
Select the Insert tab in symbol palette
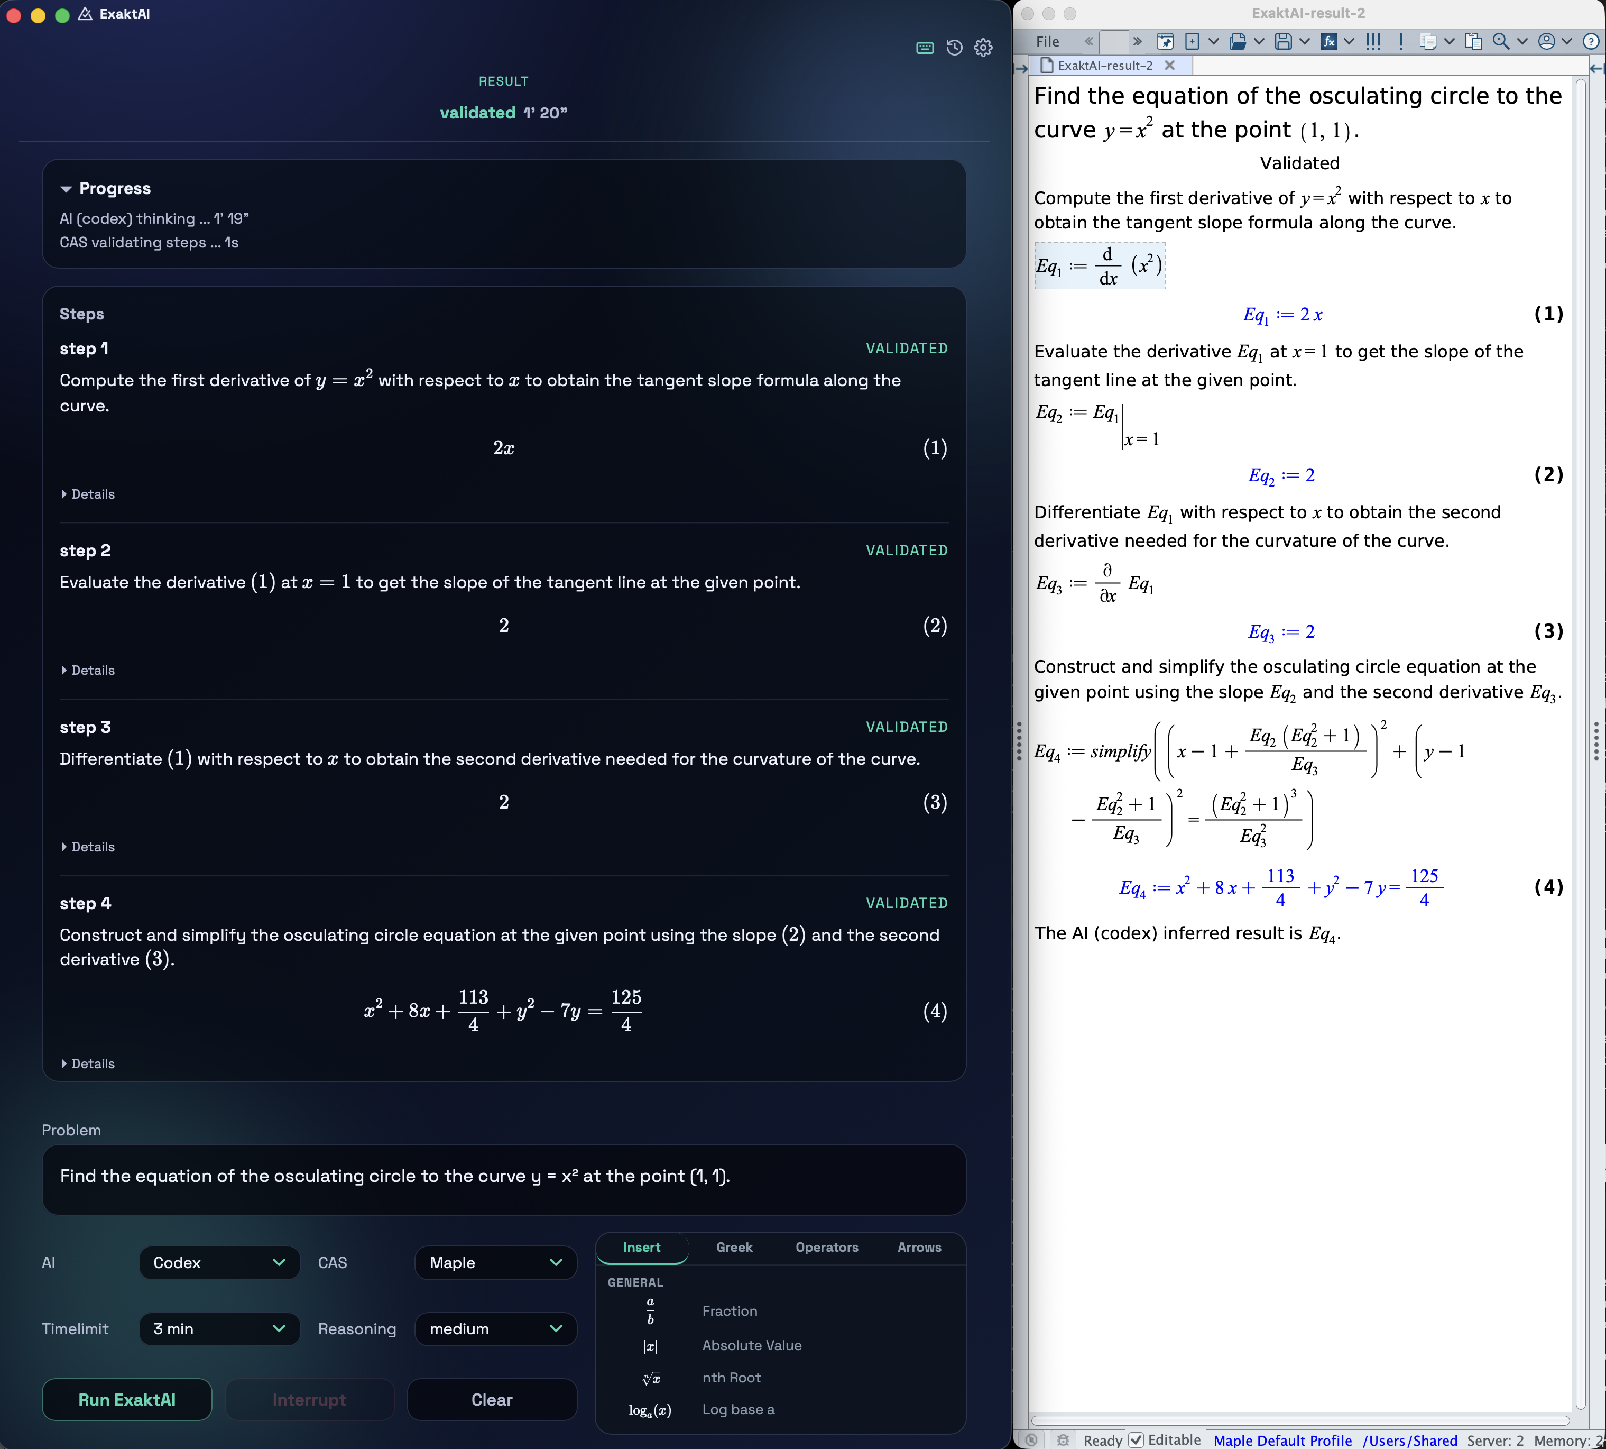click(x=641, y=1248)
